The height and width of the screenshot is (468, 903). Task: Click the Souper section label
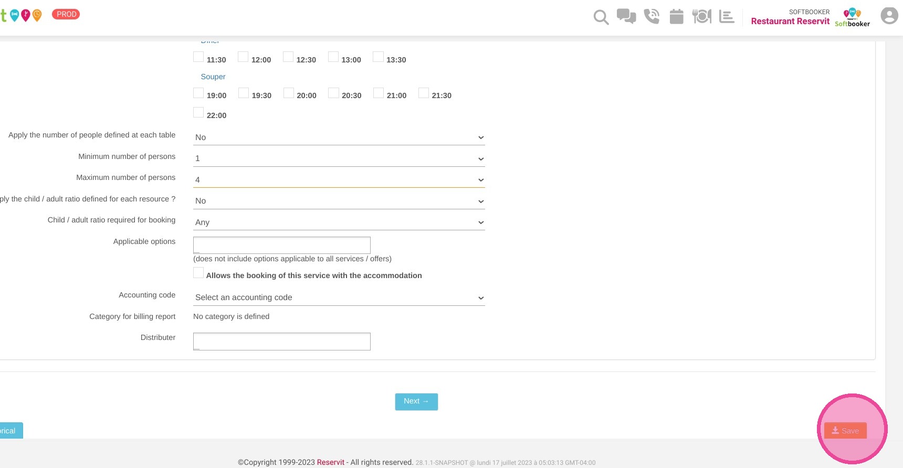coord(213,77)
